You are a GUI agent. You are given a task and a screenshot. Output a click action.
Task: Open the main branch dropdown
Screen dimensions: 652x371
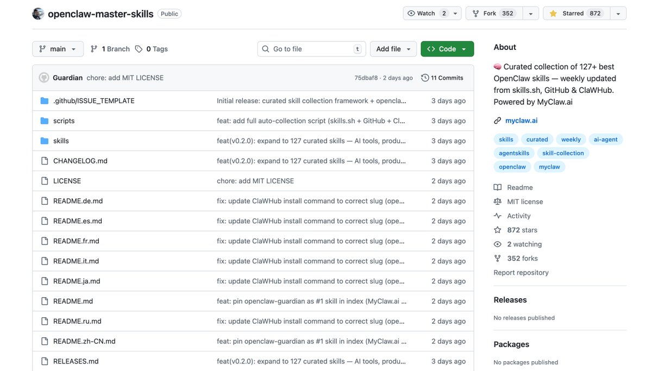point(58,49)
